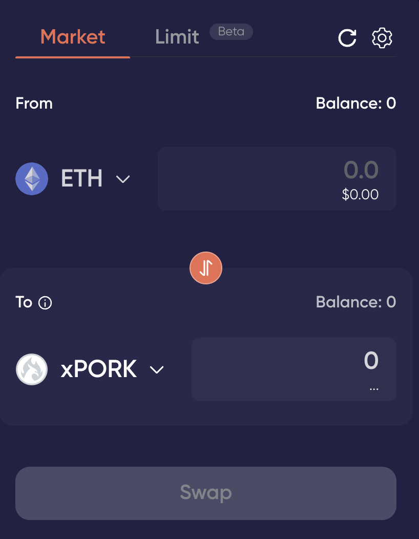Click the To section Balance: 0 text
This screenshot has width=419, height=539.
pyautogui.click(x=355, y=302)
